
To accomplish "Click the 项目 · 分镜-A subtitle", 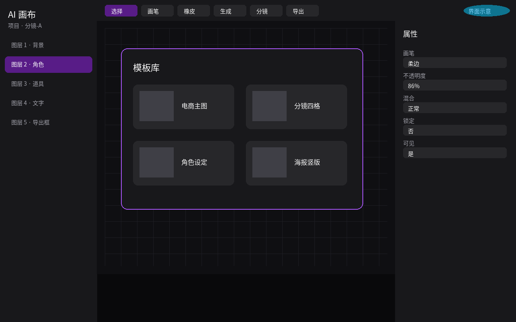I will coord(25,26).
